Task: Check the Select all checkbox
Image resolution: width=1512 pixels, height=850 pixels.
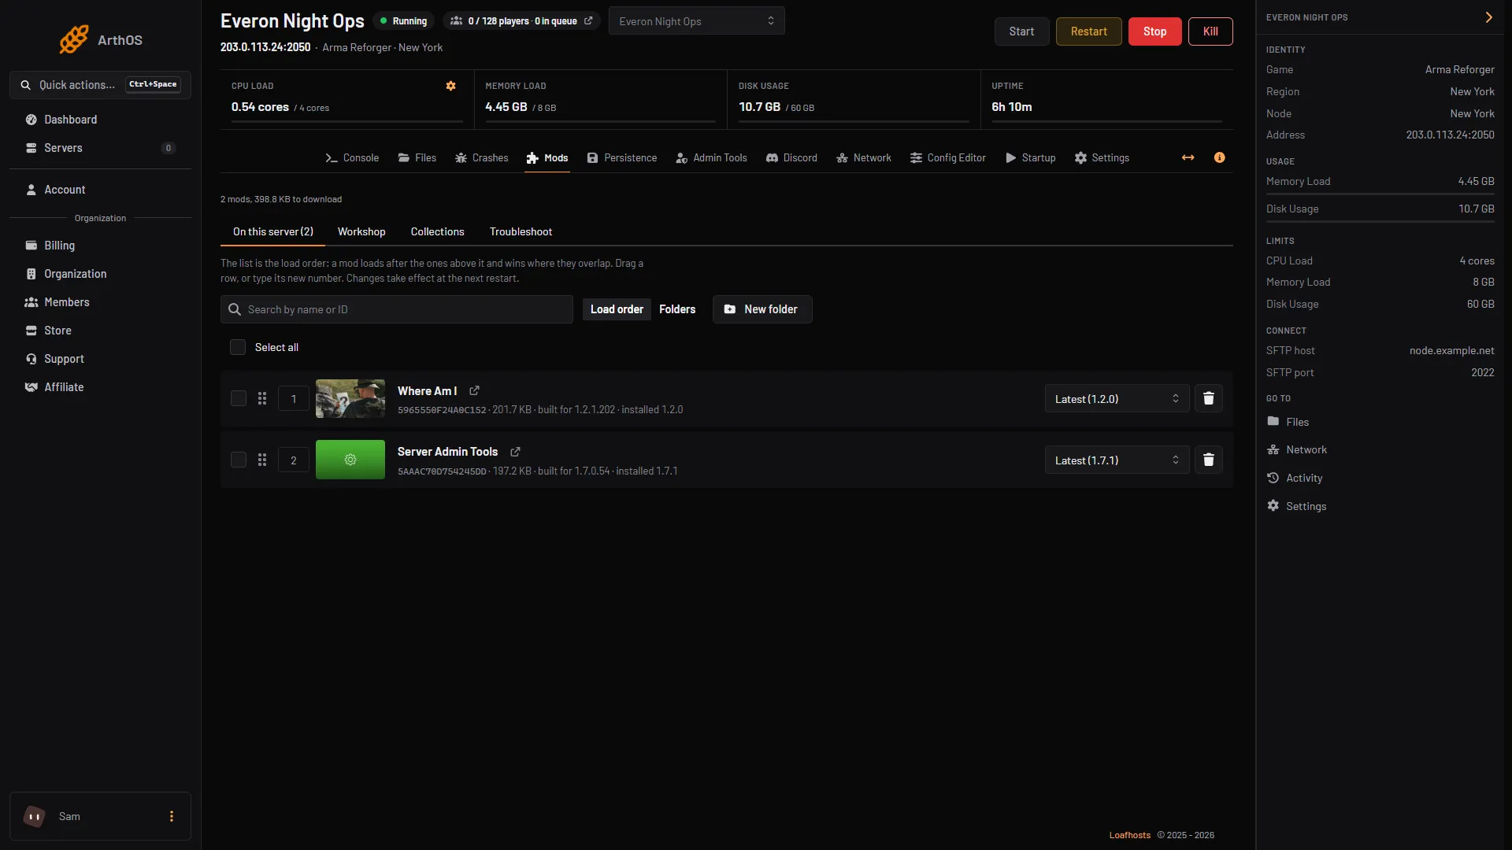Action: [238, 348]
